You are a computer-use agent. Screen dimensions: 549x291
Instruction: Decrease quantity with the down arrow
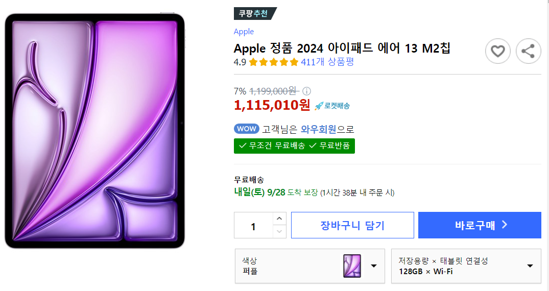click(x=279, y=231)
